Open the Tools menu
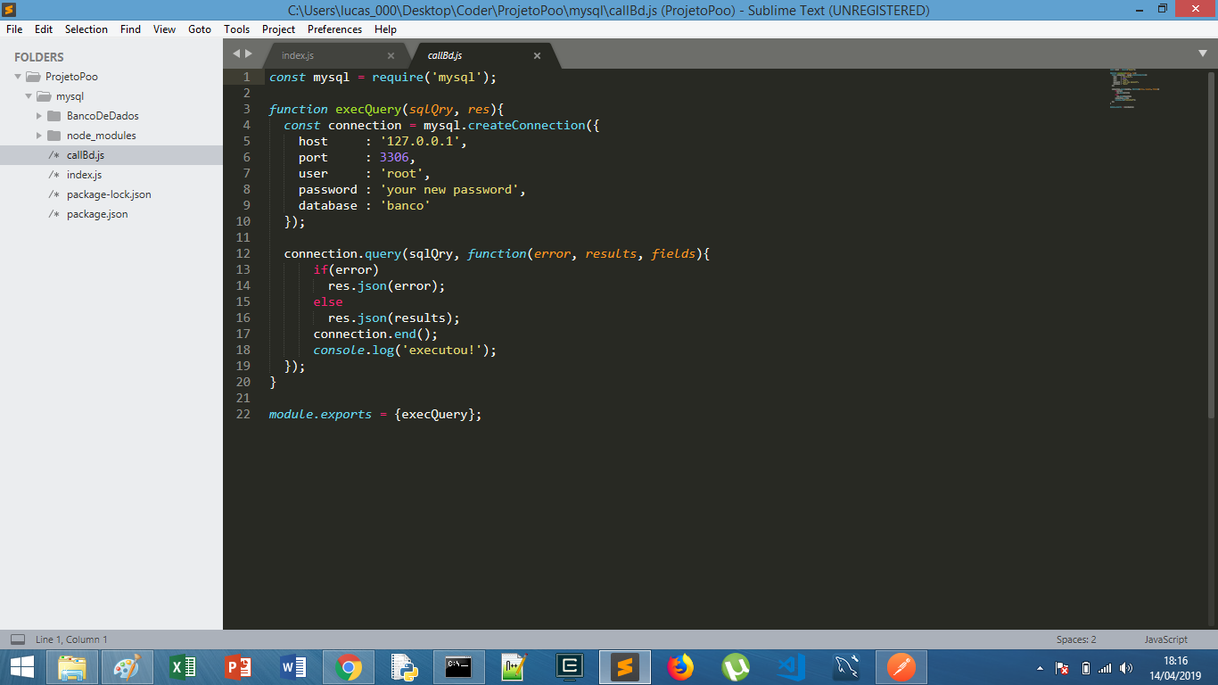 click(236, 29)
